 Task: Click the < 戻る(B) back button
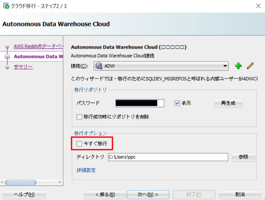point(105,195)
